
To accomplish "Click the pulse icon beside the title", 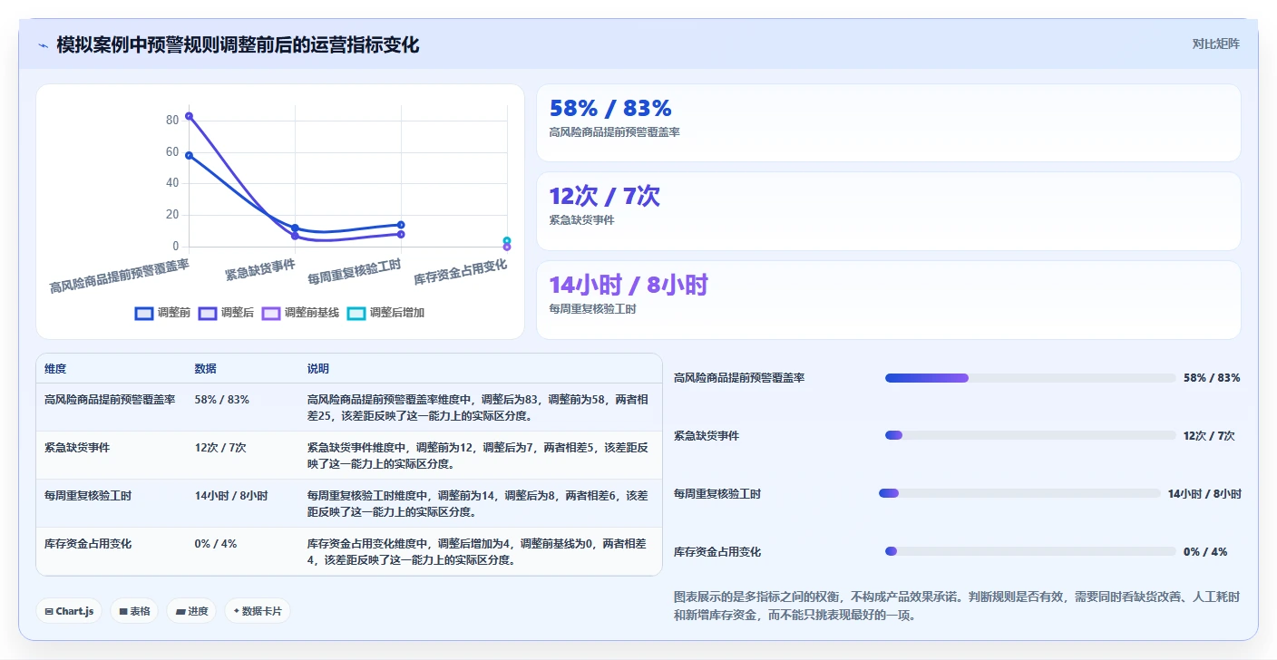I will click(x=43, y=45).
